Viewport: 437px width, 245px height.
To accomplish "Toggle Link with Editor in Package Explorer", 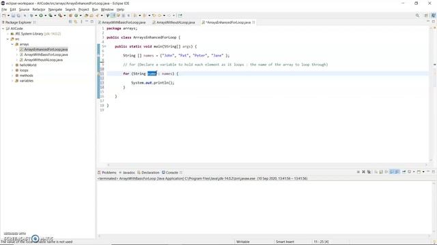I will pyautogui.click(x=76, y=22).
